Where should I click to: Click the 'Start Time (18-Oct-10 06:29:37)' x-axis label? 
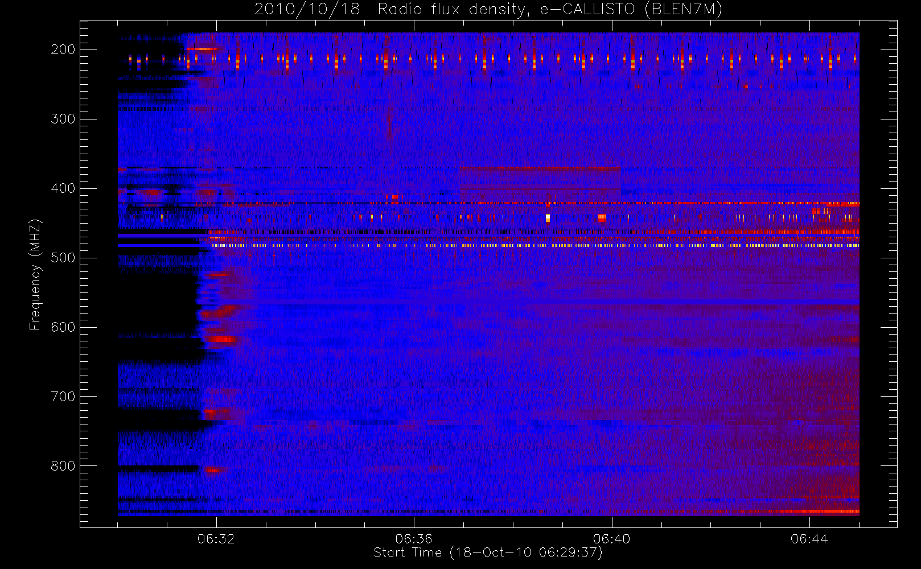(488, 552)
